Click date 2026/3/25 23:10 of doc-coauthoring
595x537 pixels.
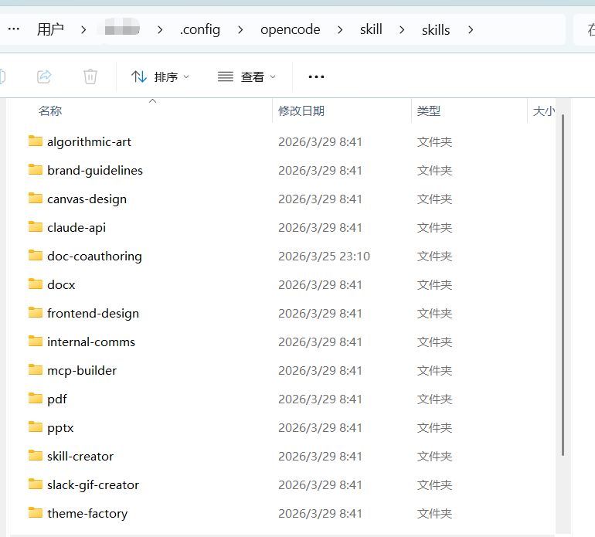pyautogui.click(x=324, y=257)
